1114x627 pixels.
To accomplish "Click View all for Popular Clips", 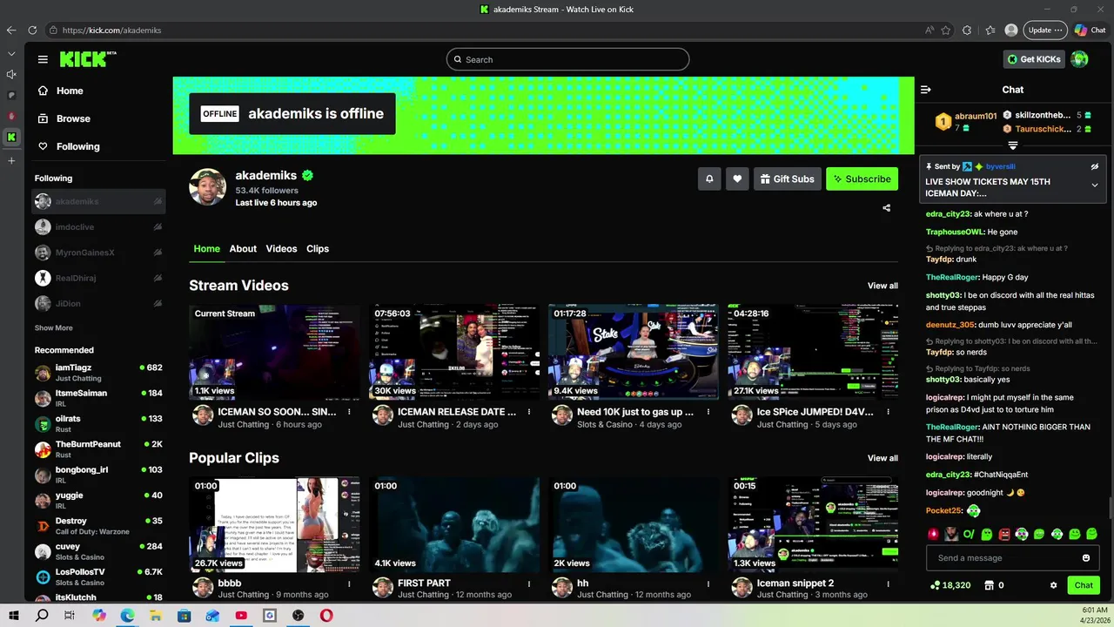I will coord(882,458).
